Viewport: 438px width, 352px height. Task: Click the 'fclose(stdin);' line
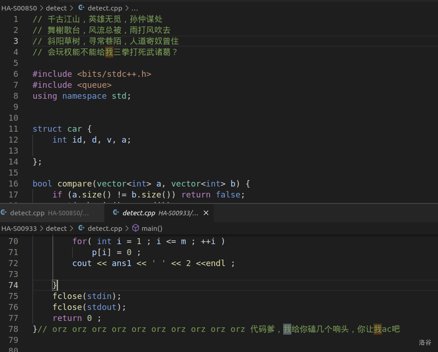[87, 296]
